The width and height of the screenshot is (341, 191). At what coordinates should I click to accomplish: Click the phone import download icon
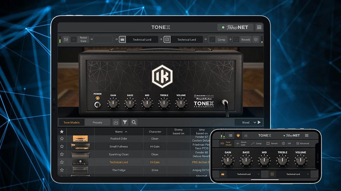click(x=246, y=135)
